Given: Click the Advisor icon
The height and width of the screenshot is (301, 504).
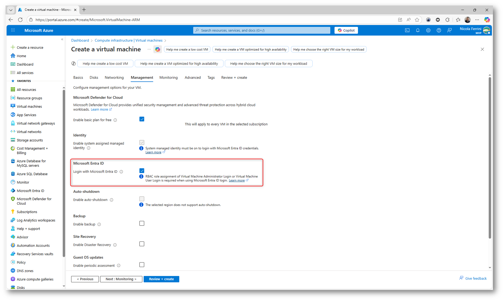Looking at the screenshot, I should click(x=13, y=237).
